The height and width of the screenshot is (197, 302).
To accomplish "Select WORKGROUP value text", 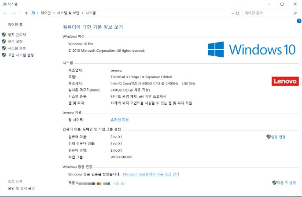I will (122, 157).
